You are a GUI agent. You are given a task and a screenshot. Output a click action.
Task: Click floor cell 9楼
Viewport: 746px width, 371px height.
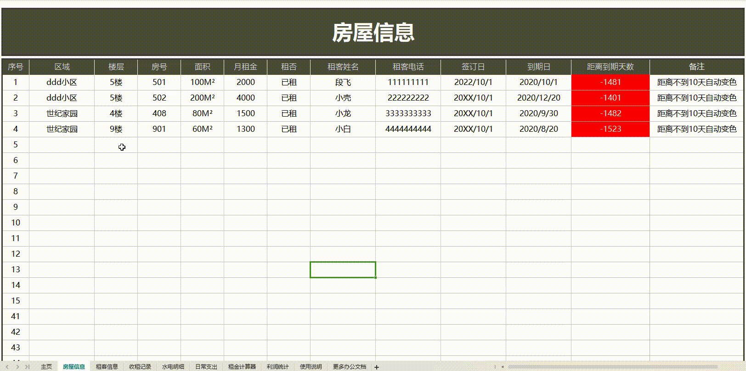click(116, 129)
